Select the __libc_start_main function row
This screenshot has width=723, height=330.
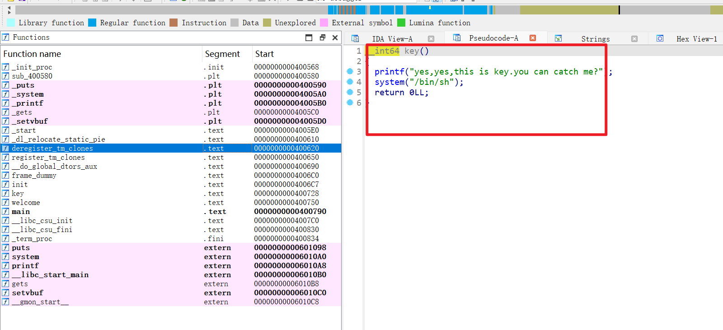click(x=171, y=274)
